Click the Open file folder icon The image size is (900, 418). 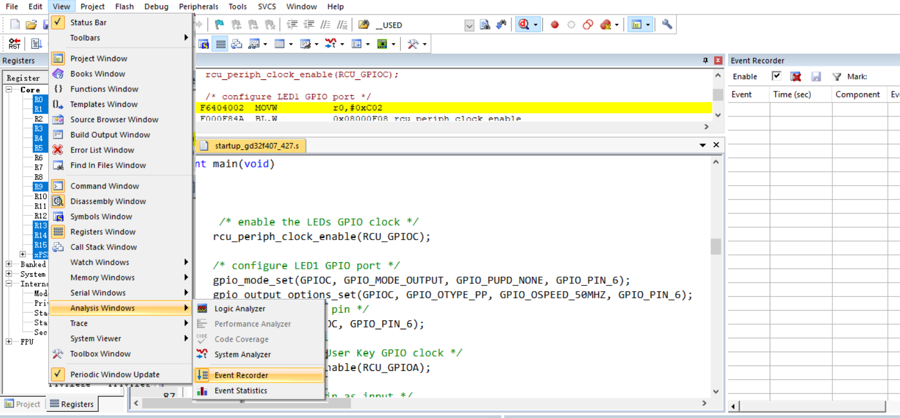[32, 24]
